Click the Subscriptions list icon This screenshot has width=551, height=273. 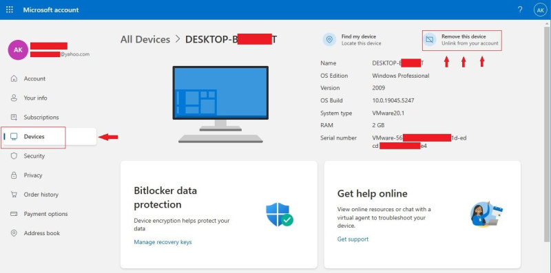coord(14,117)
